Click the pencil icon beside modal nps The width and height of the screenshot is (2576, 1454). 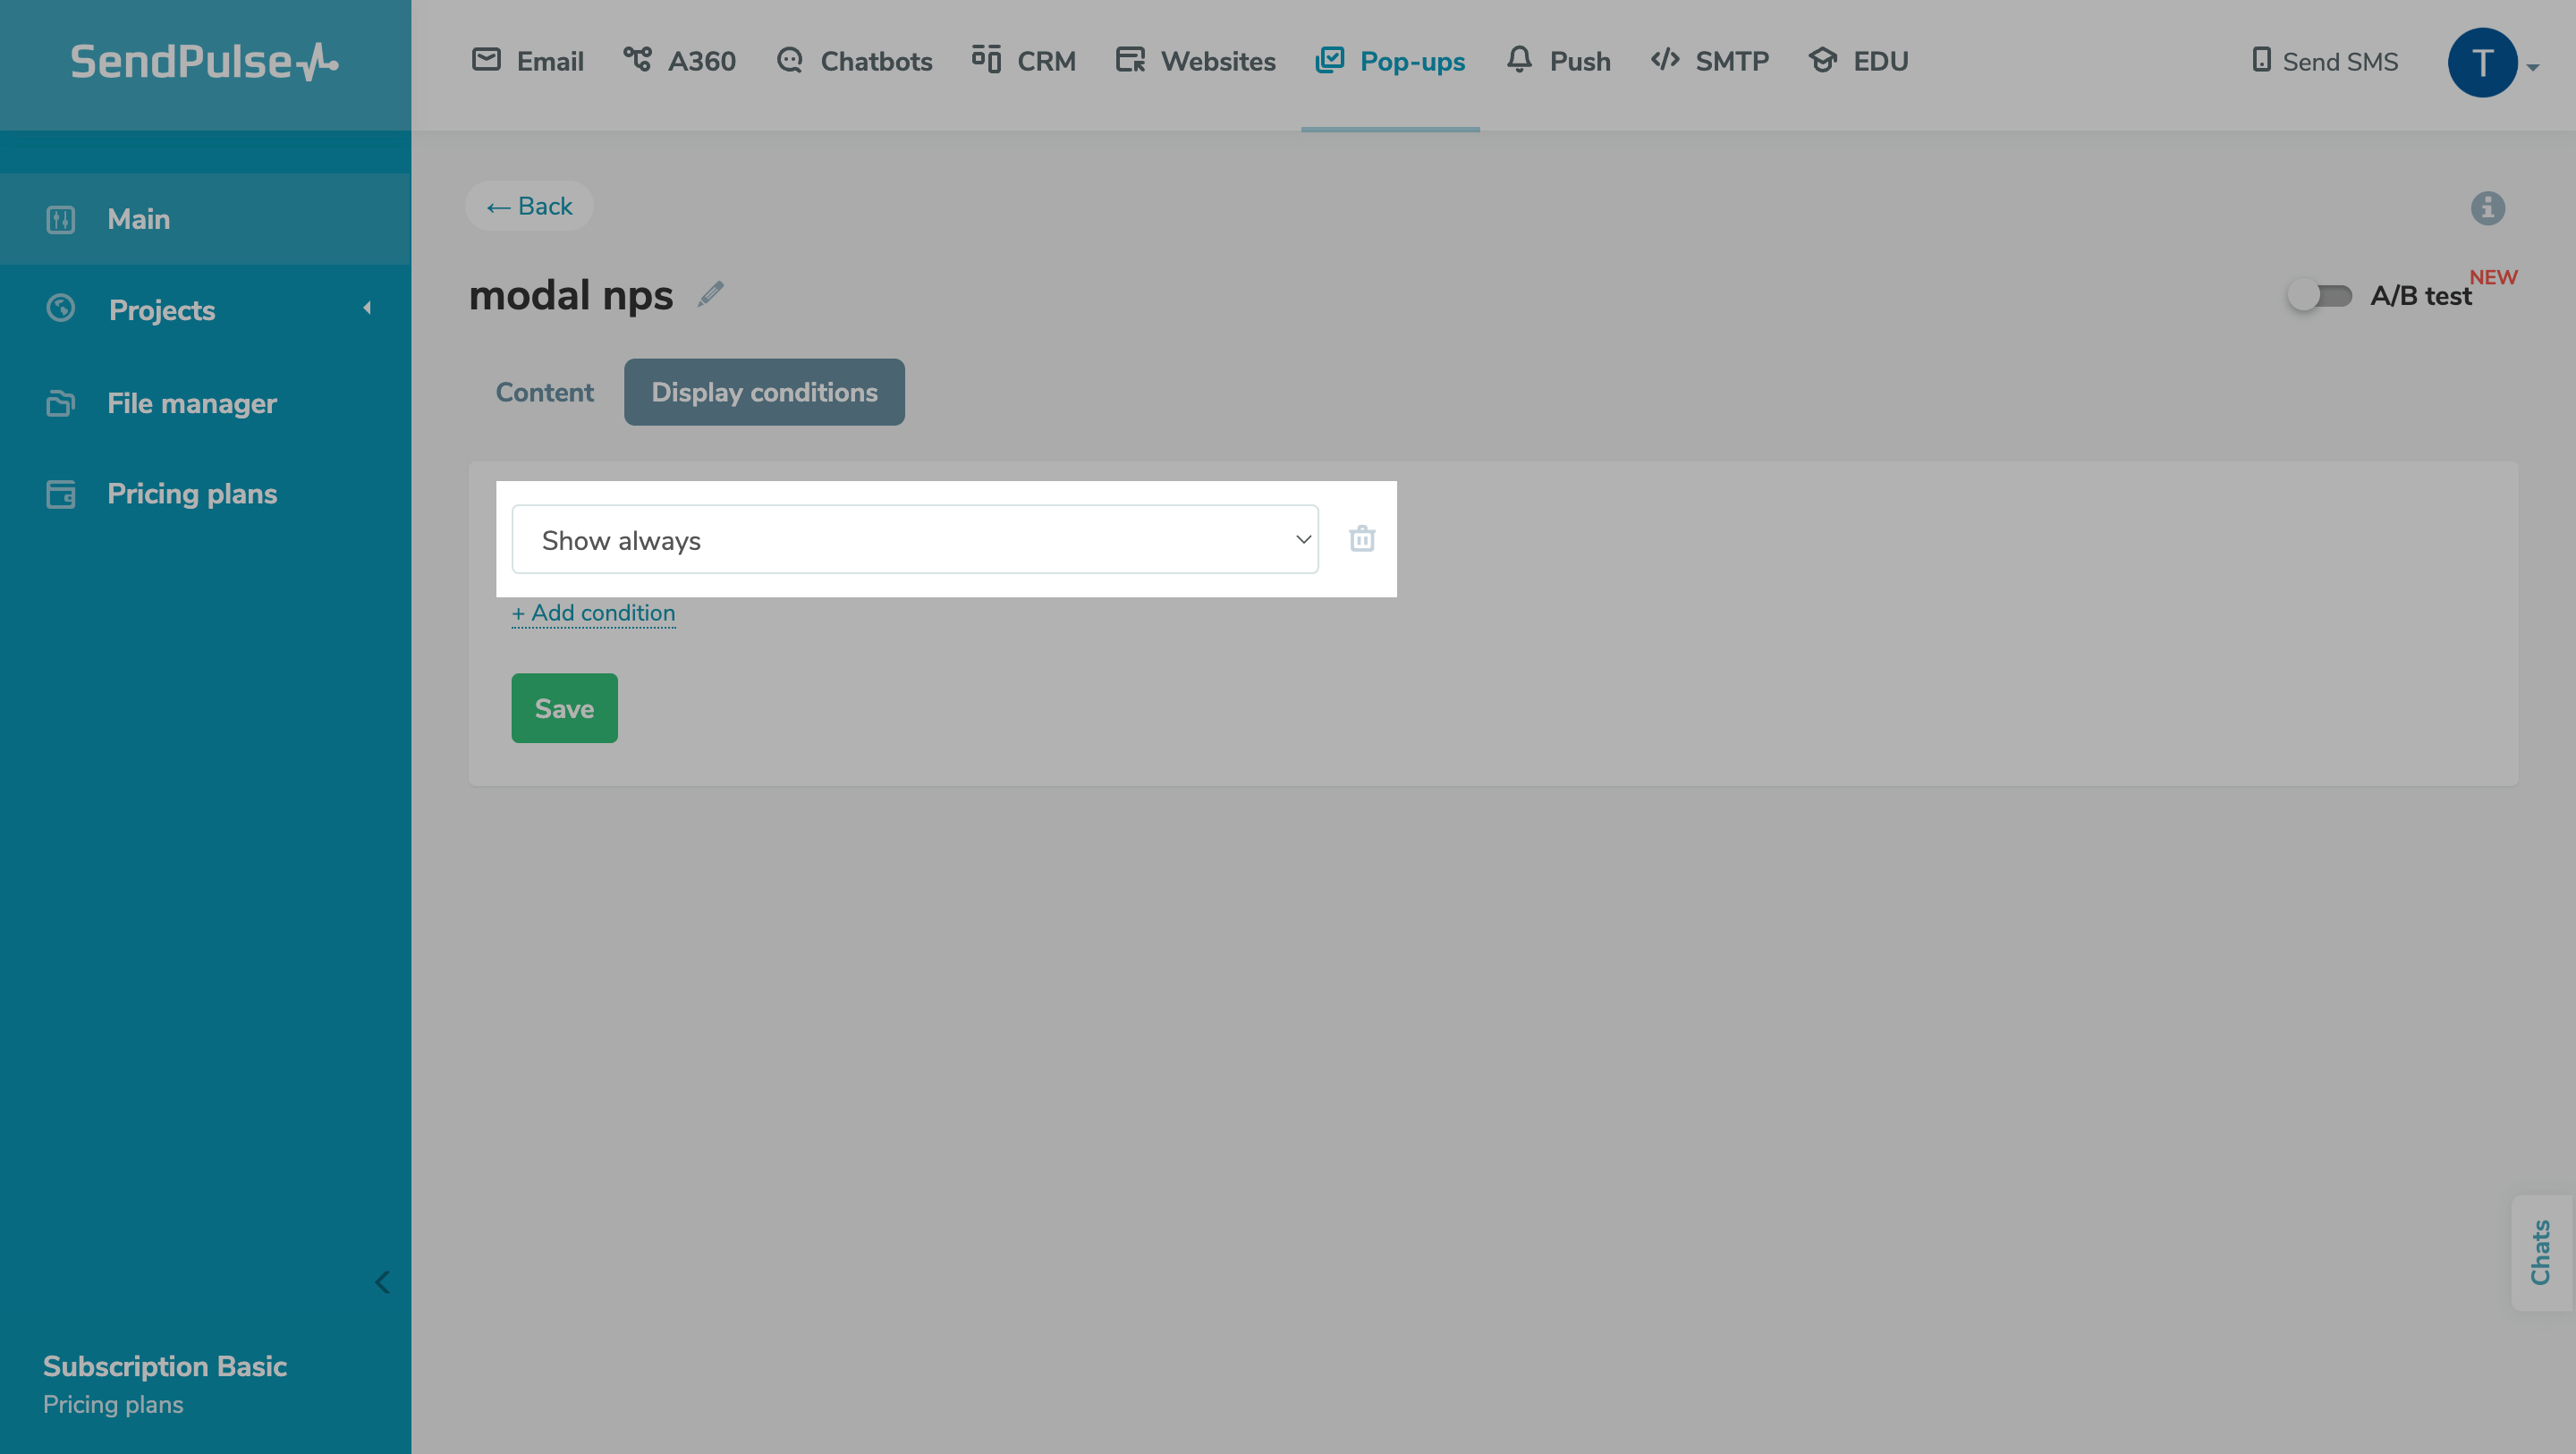coord(710,294)
